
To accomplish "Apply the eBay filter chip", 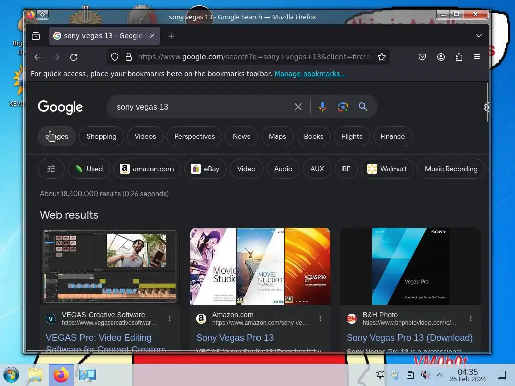I will click(x=205, y=169).
